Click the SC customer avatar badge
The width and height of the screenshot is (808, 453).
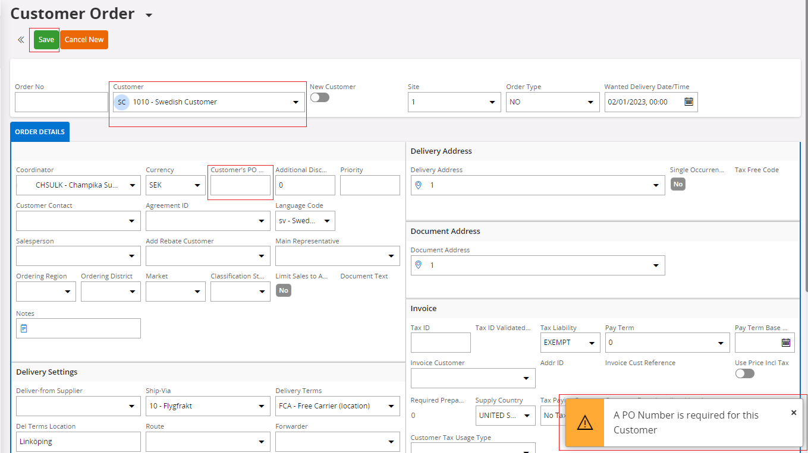click(x=122, y=102)
